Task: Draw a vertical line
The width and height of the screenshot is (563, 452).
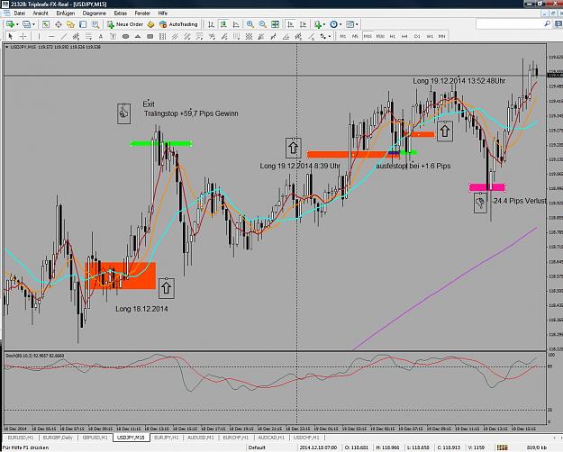Action: [x=39, y=36]
